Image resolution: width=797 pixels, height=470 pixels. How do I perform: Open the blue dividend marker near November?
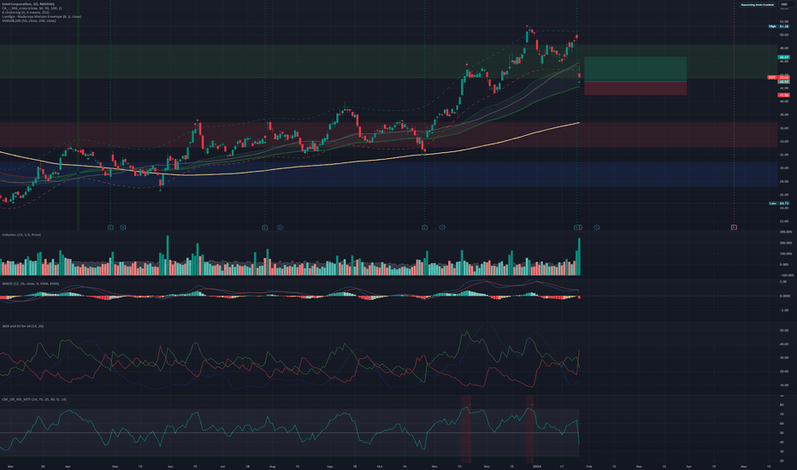[442, 227]
